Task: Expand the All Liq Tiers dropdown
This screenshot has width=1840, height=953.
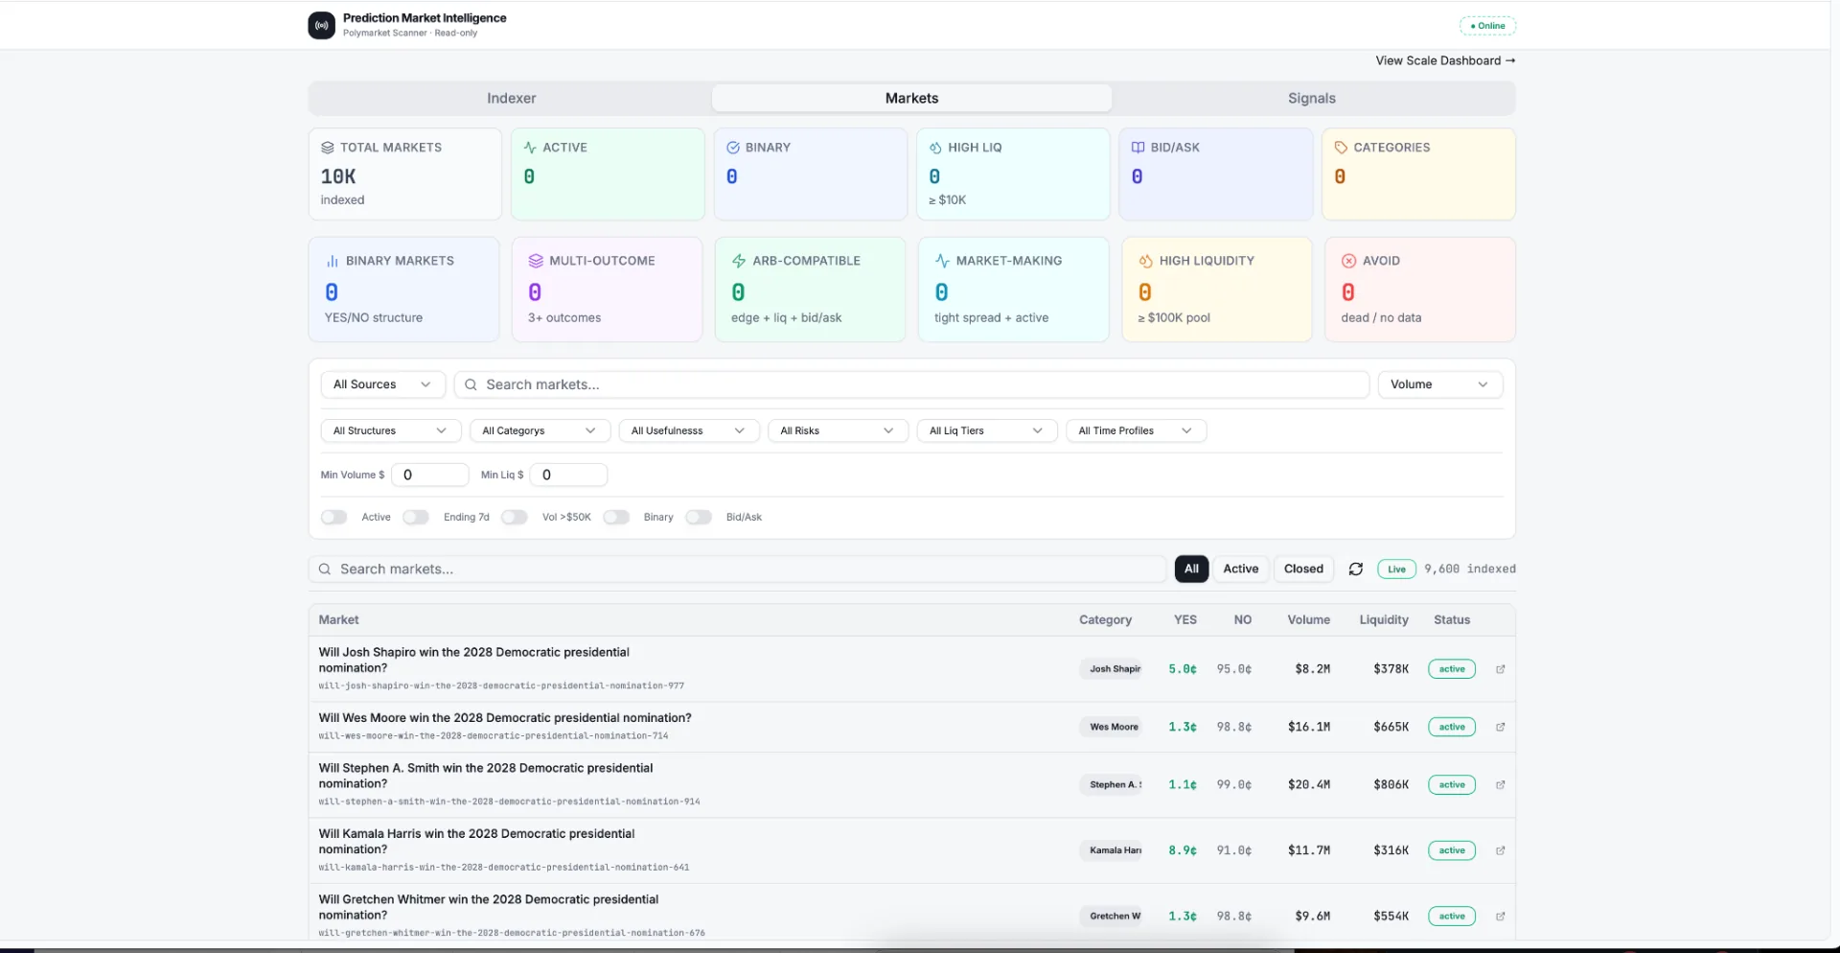Action: [x=987, y=430]
